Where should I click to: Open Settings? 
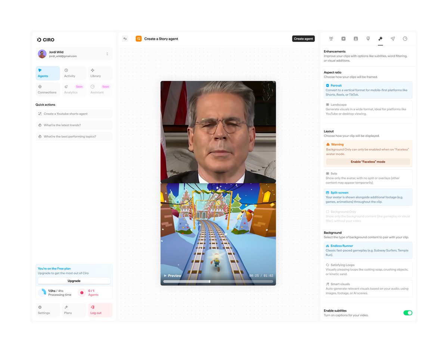[48, 310]
